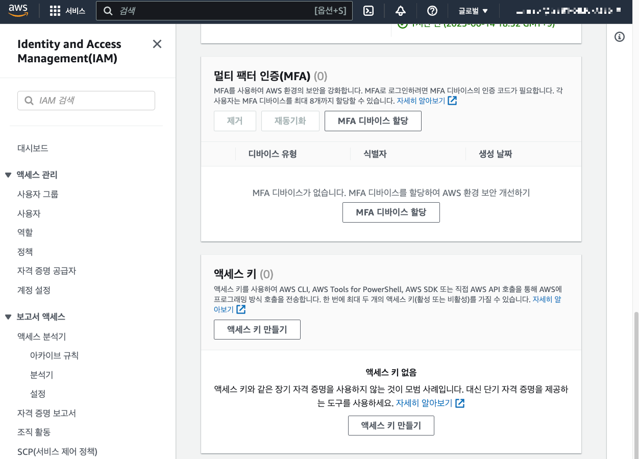Open 자세히 알아보기 link in 액세스 키 없음 section
Image resolution: width=639 pixels, height=459 pixels.
click(x=424, y=403)
